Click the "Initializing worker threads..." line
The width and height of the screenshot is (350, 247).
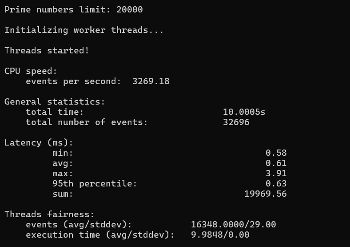tap(84, 30)
